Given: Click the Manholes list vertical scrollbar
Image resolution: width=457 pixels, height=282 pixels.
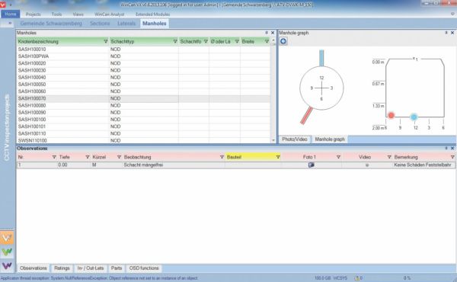Looking at the screenshot, I should [273, 91].
